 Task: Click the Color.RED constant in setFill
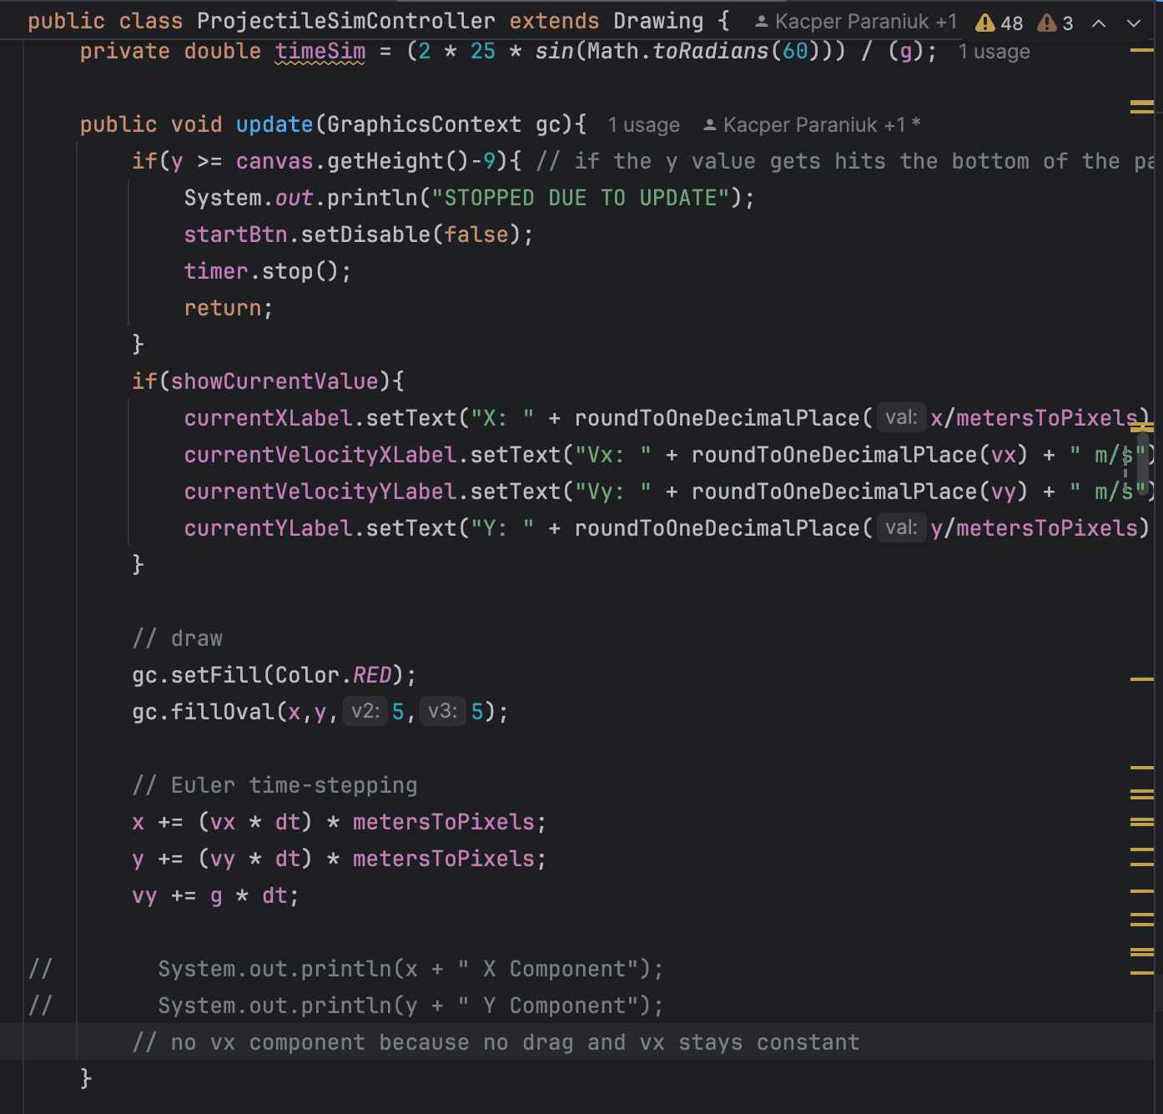[x=371, y=675]
